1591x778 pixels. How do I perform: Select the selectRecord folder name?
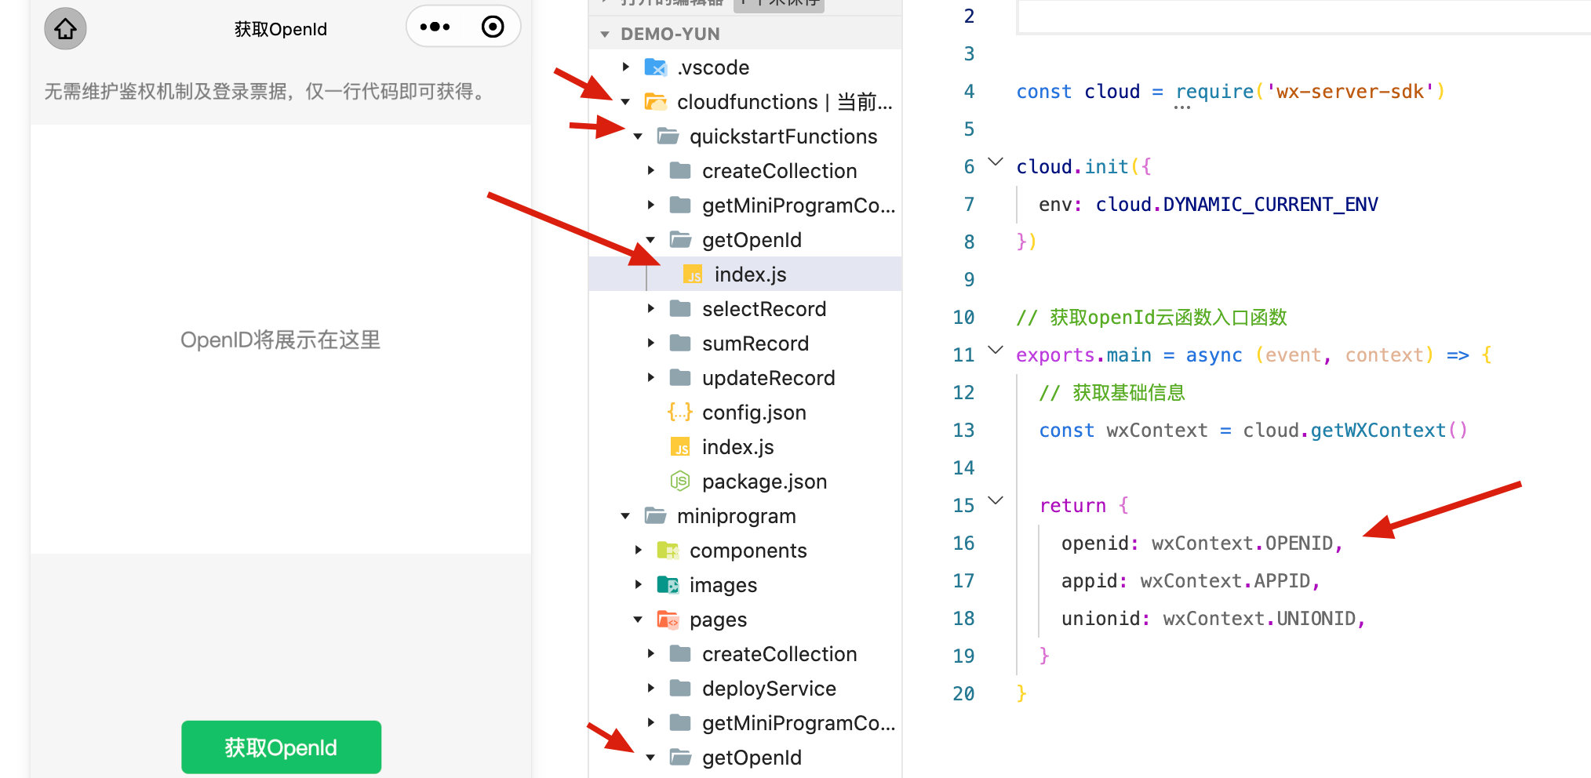point(764,309)
